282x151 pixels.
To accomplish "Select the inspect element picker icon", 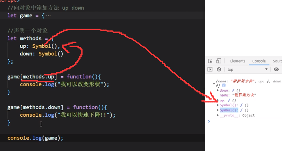I will coord(210,61).
